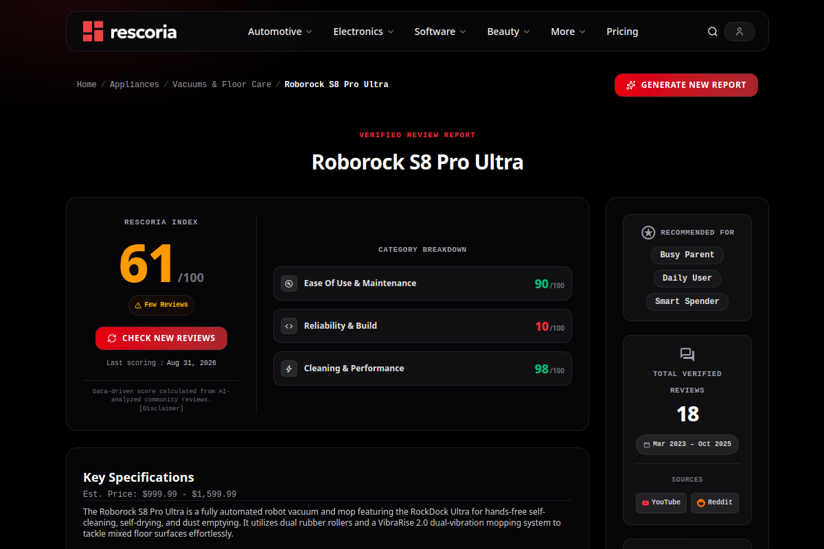Open the Beauty navigation item
The width and height of the screenshot is (824, 549).
pos(509,32)
